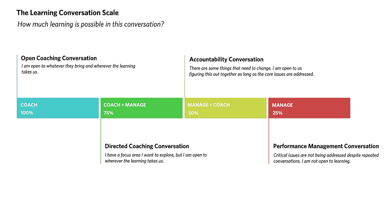Click the Performance Management Conversation heading

(x=326, y=146)
